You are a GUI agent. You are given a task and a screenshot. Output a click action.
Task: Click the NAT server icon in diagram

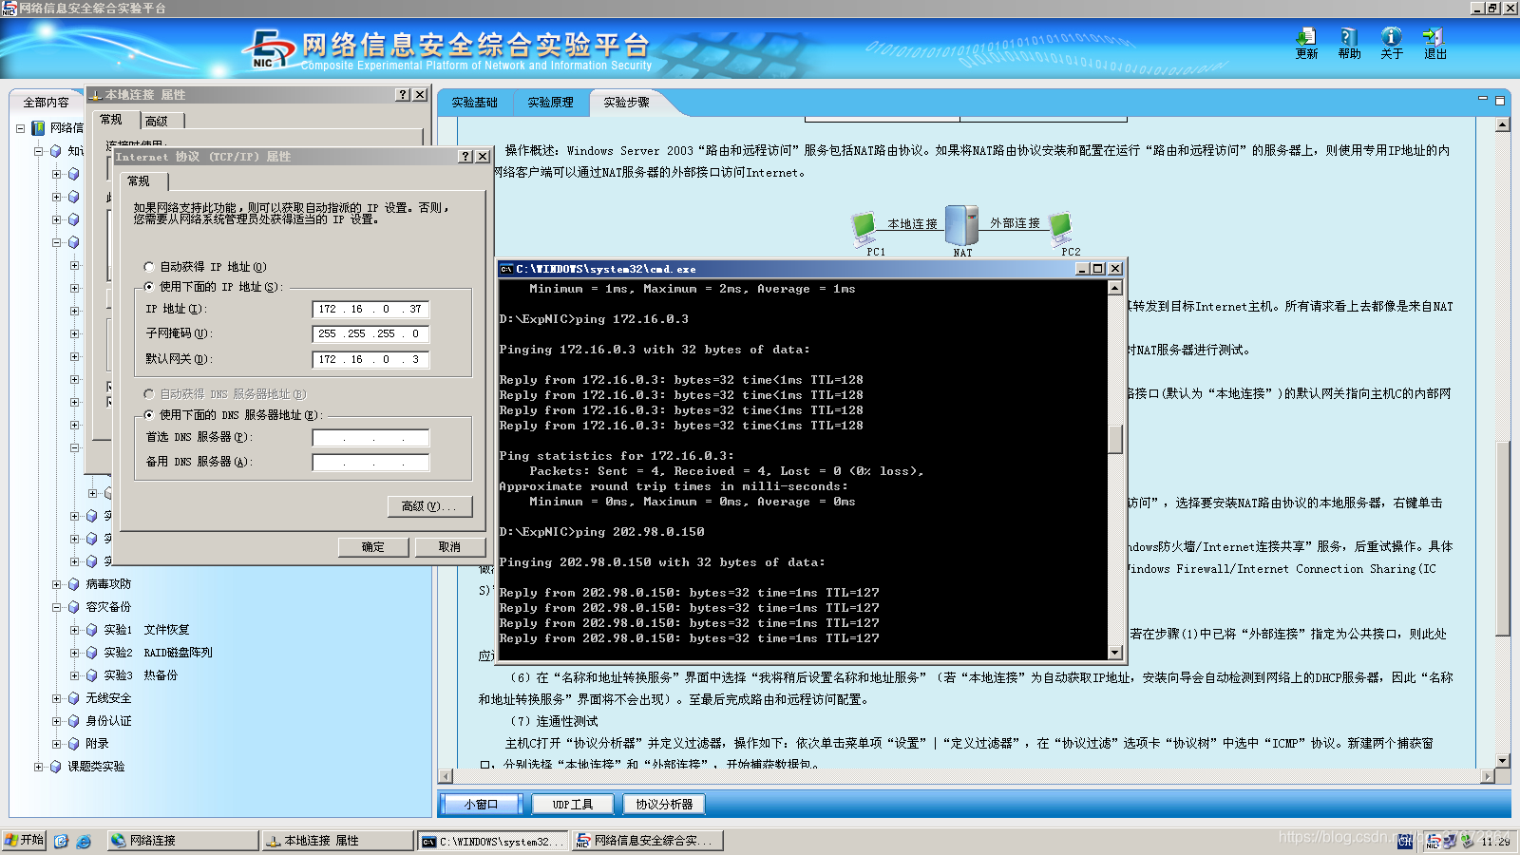961,225
